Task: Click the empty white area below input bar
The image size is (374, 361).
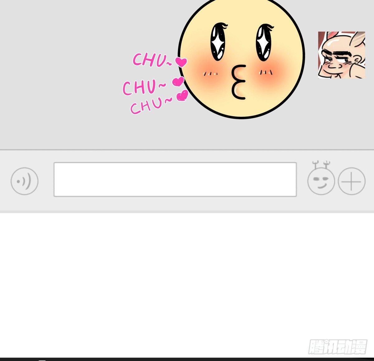Action: coord(156,280)
